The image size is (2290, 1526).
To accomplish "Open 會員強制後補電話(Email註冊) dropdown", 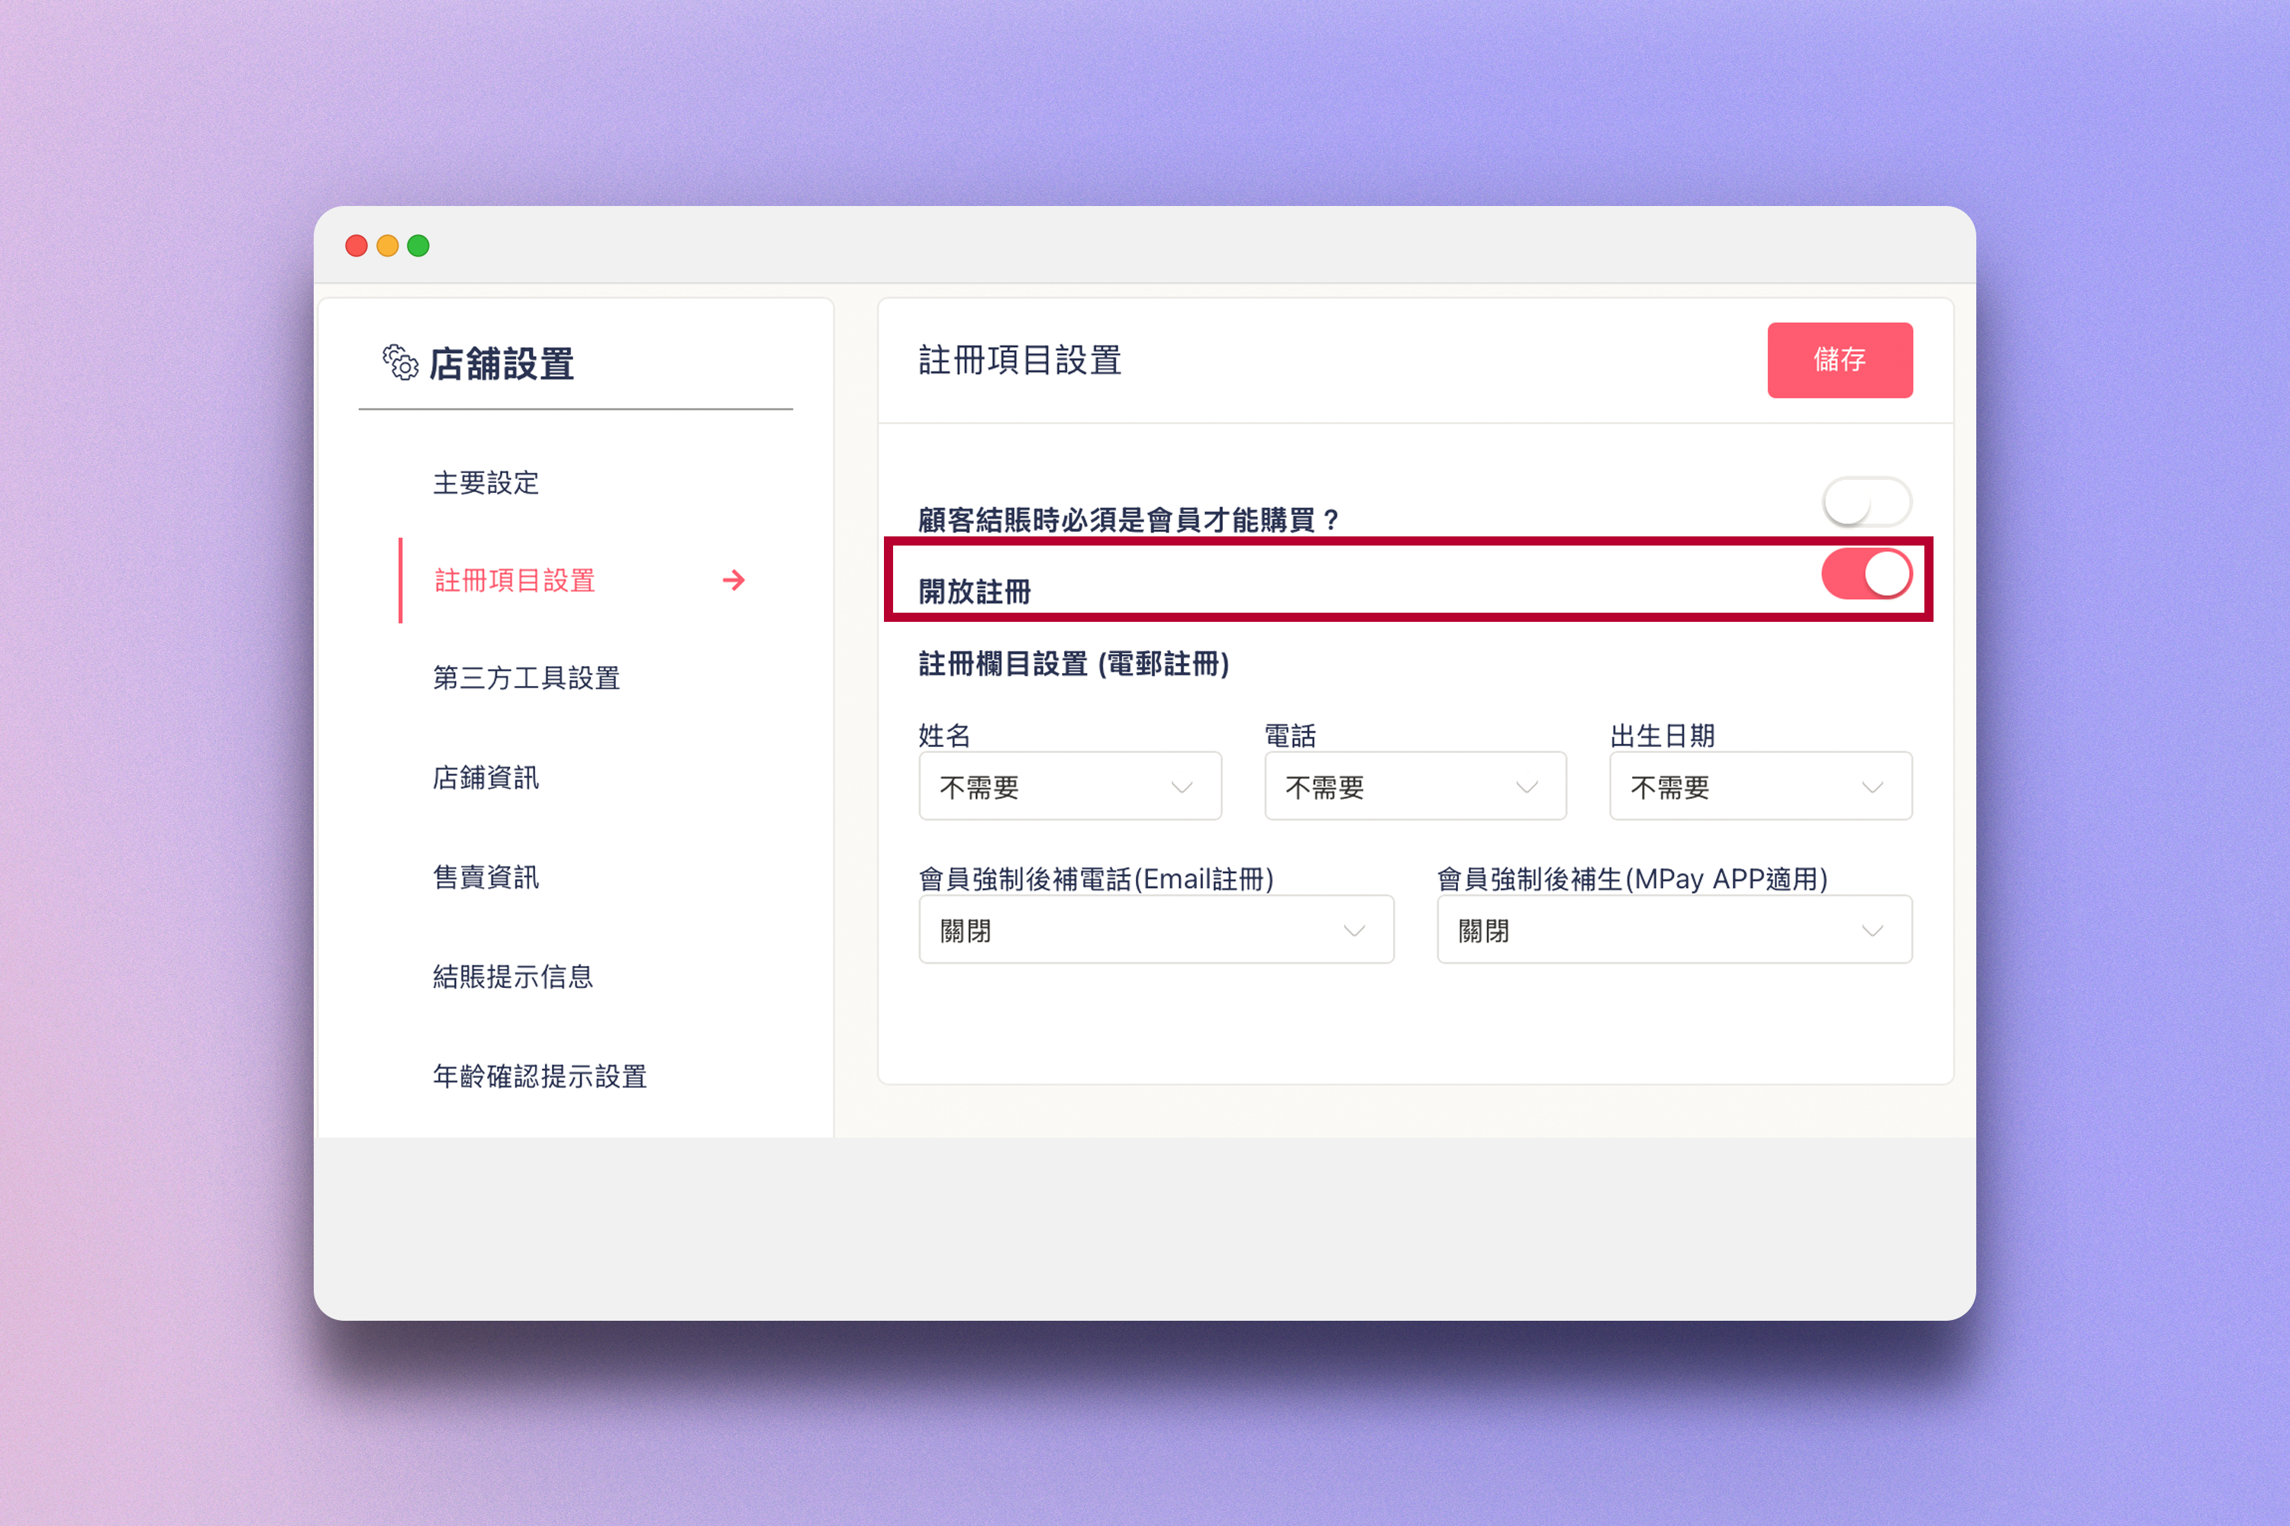I will coord(1156,930).
